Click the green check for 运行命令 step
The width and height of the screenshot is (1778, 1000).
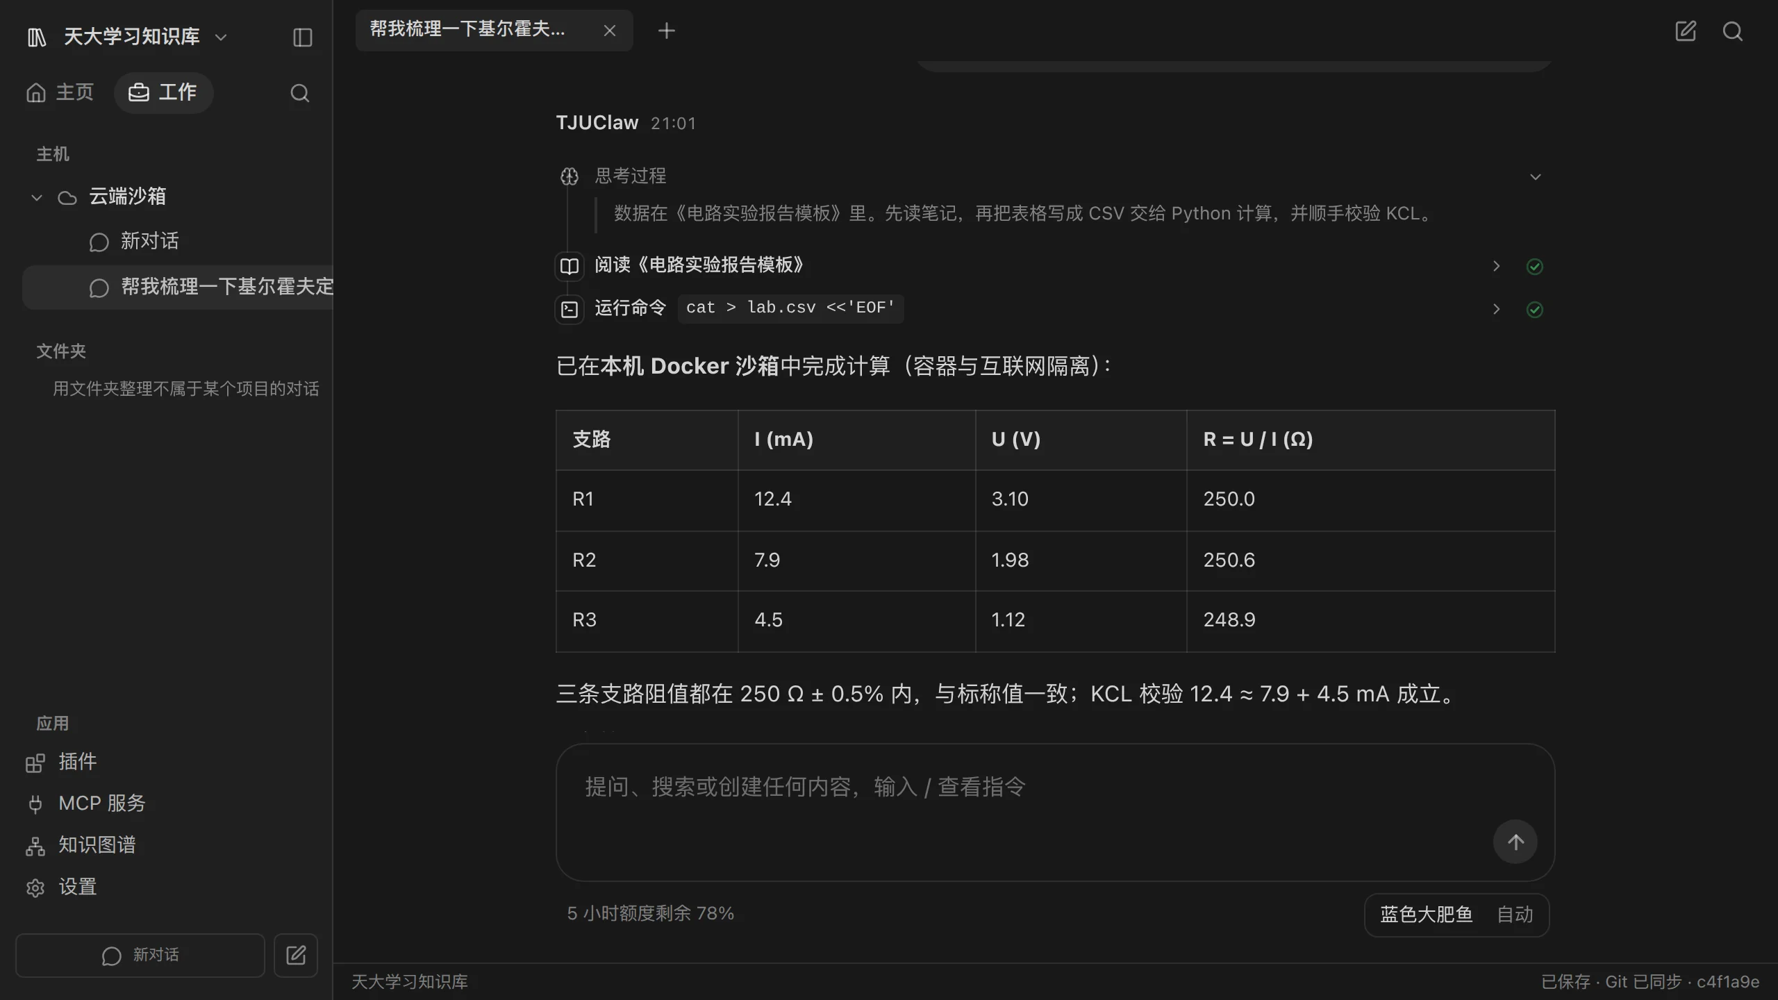[x=1535, y=310]
